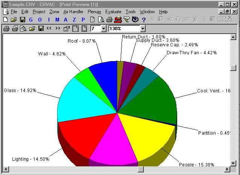Expand the 130% zoom dropdown
Viewport: 240px width, 175px height.
coord(142,28)
